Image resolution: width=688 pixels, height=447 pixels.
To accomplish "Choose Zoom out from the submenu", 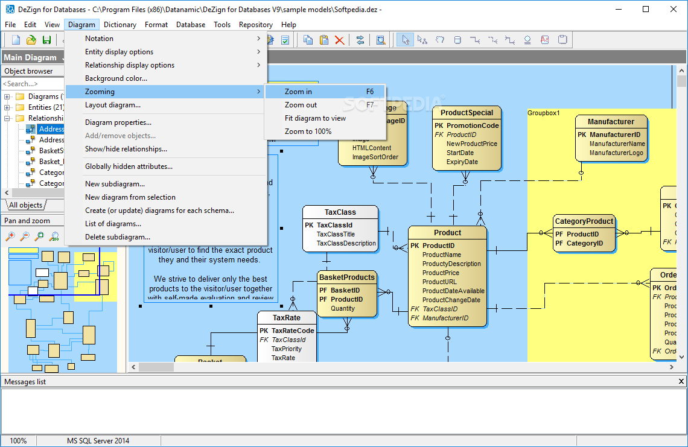I will coord(325,105).
